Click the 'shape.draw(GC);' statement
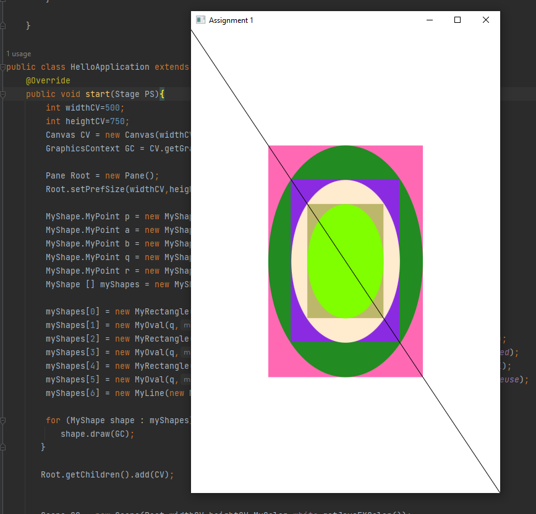This screenshot has height=514, width=536. click(x=98, y=434)
